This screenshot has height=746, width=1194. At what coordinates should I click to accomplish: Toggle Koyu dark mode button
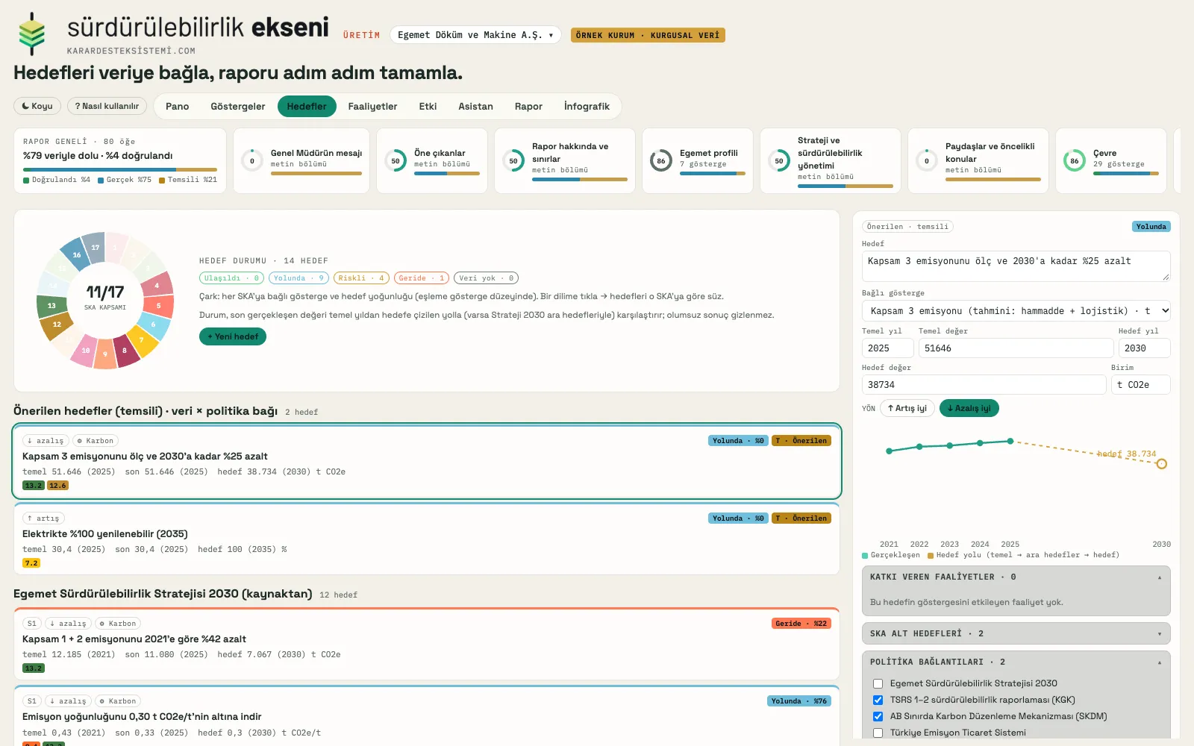click(x=37, y=106)
